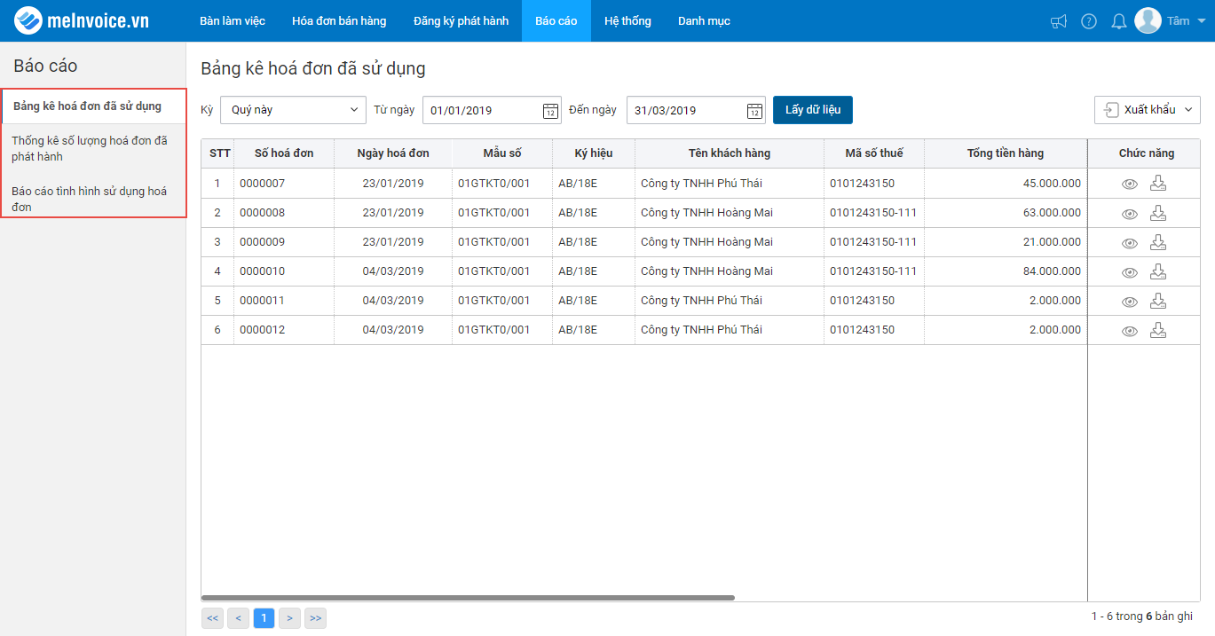This screenshot has width=1215, height=636.
Task: Click the meInvoice.vn logo
Action: click(82, 20)
